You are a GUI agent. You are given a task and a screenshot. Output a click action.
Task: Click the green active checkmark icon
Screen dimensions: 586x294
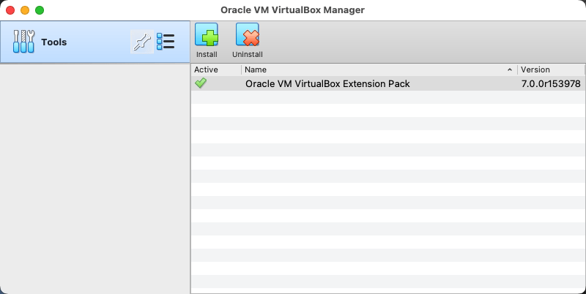point(201,83)
